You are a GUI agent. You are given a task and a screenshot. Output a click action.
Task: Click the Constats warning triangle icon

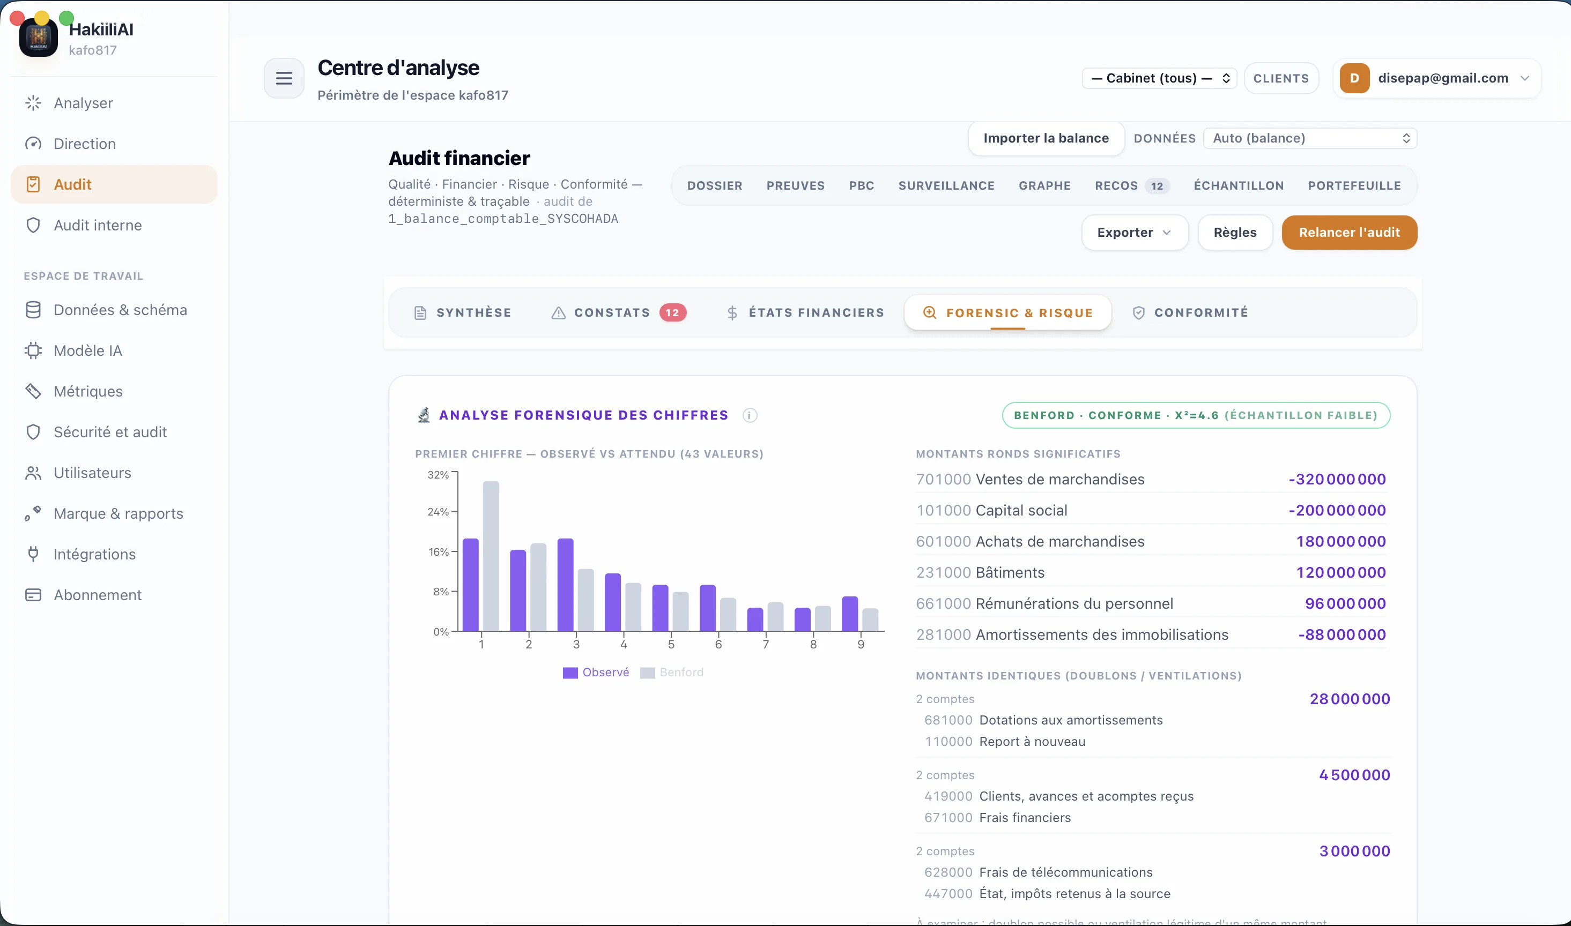click(x=558, y=312)
